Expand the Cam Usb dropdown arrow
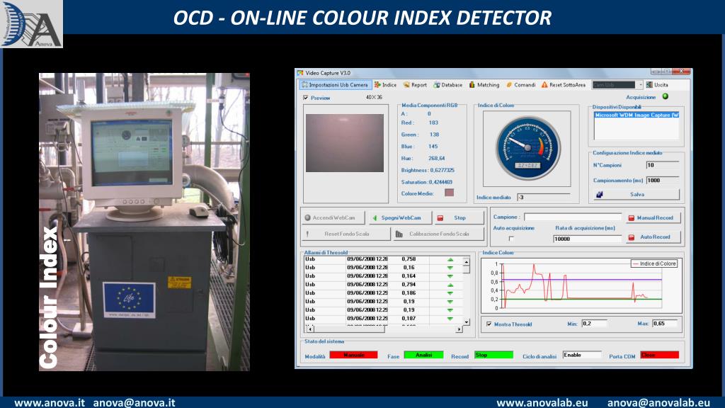The width and height of the screenshot is (725, 408). click(x=640, y=85)
